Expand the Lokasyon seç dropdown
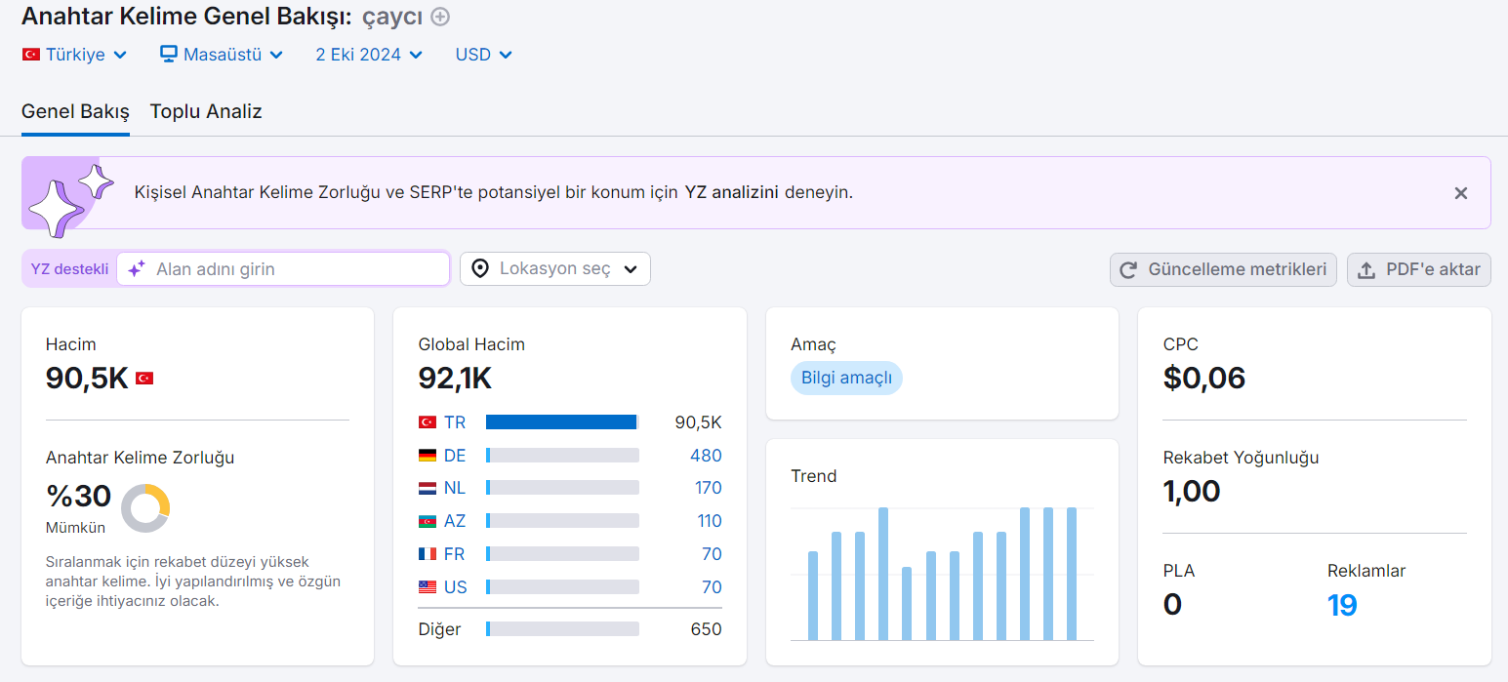This screenshot has width=1508, height=682. click(555, 269)
